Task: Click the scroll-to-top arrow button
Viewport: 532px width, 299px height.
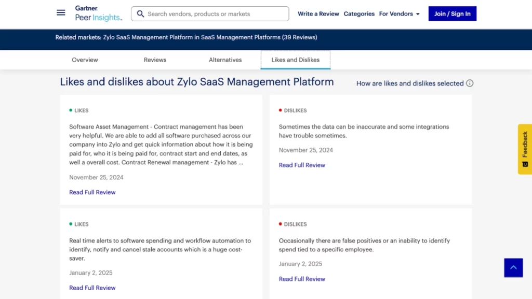Action: click(x=513, y=268)
